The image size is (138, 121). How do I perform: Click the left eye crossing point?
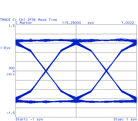click(x=46, y=71)
